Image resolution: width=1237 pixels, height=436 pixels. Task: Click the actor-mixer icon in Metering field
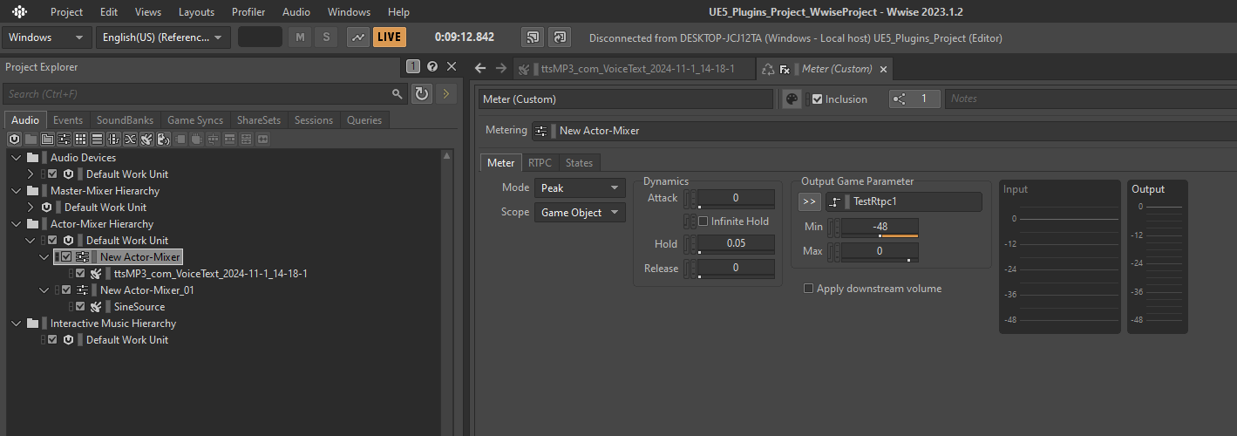point(541,131)
